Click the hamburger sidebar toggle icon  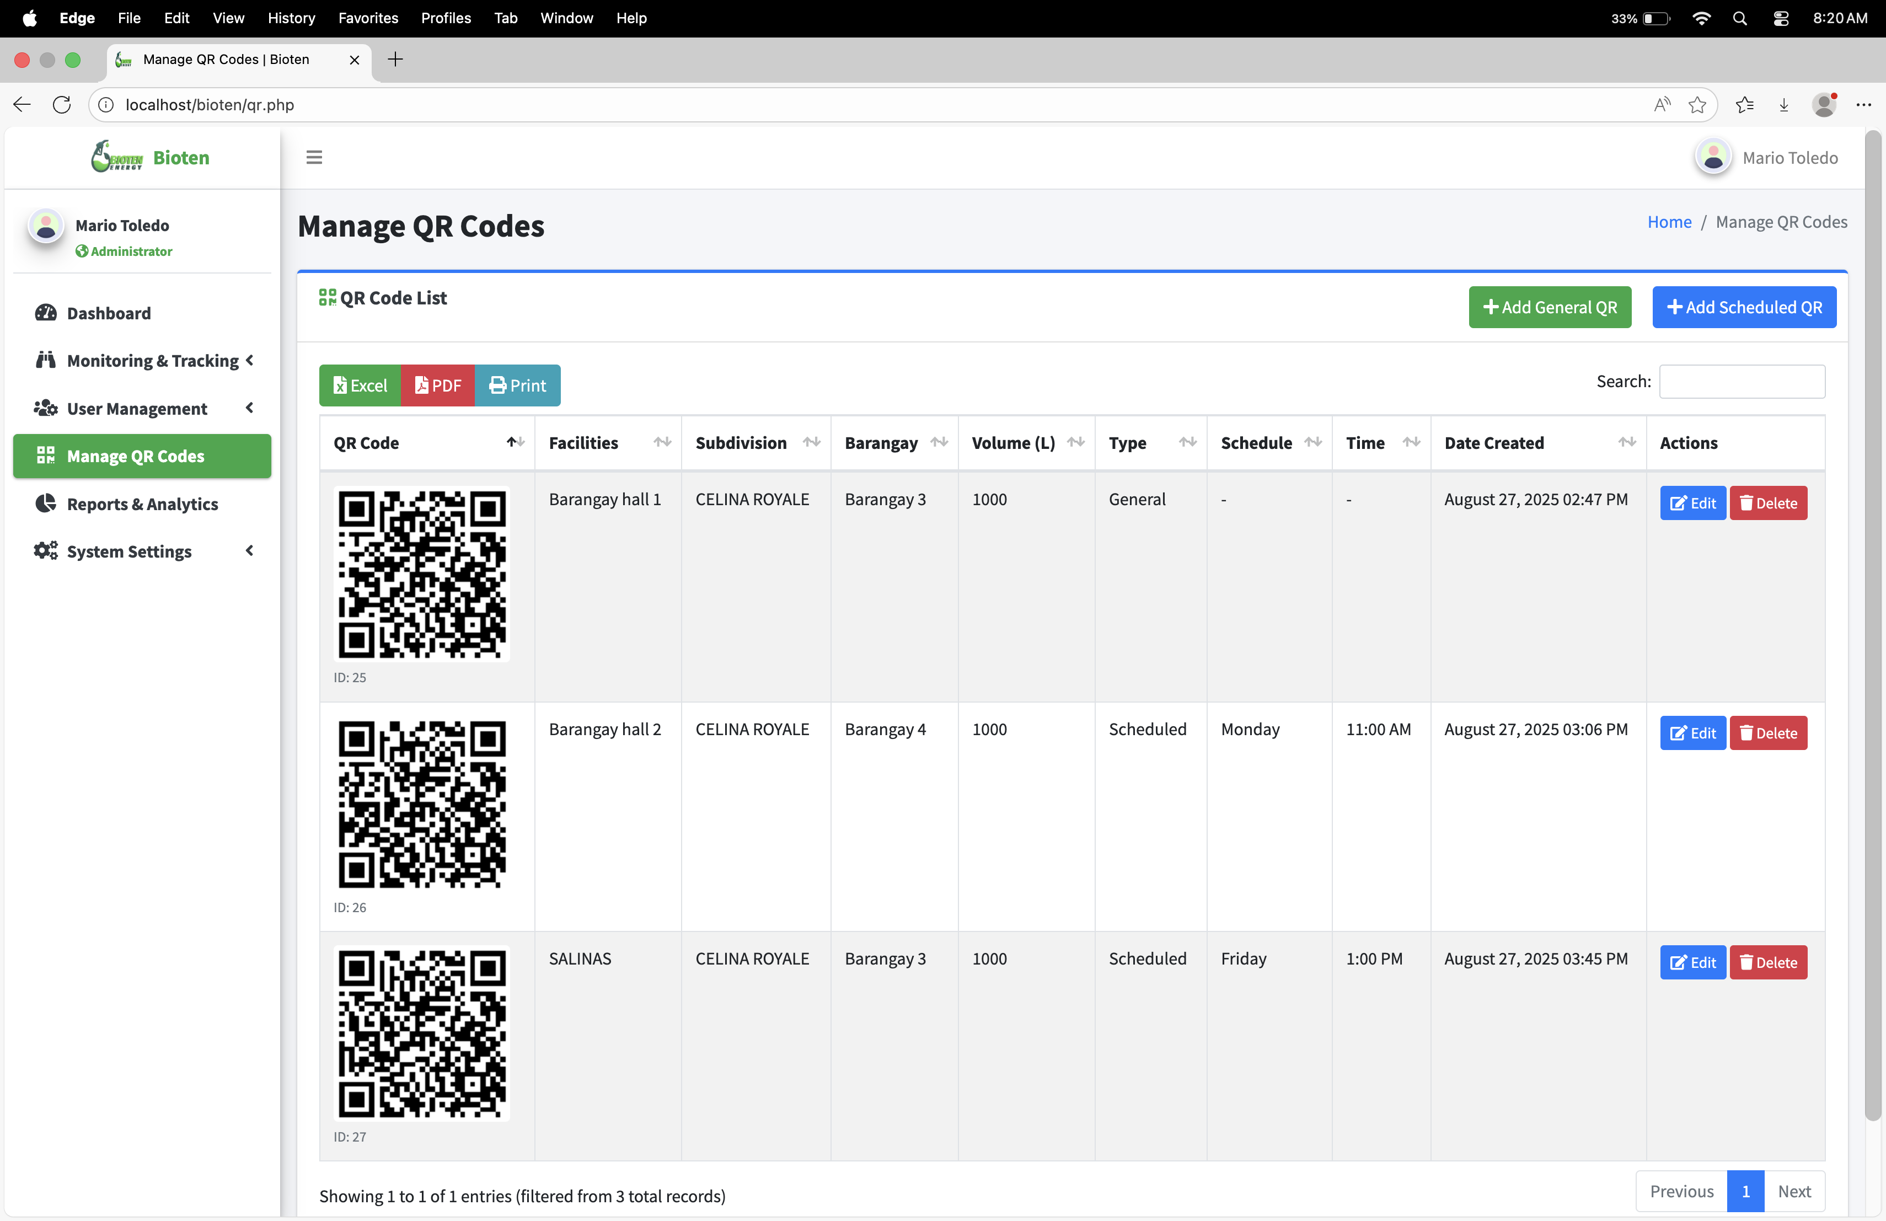click(314, 157)
